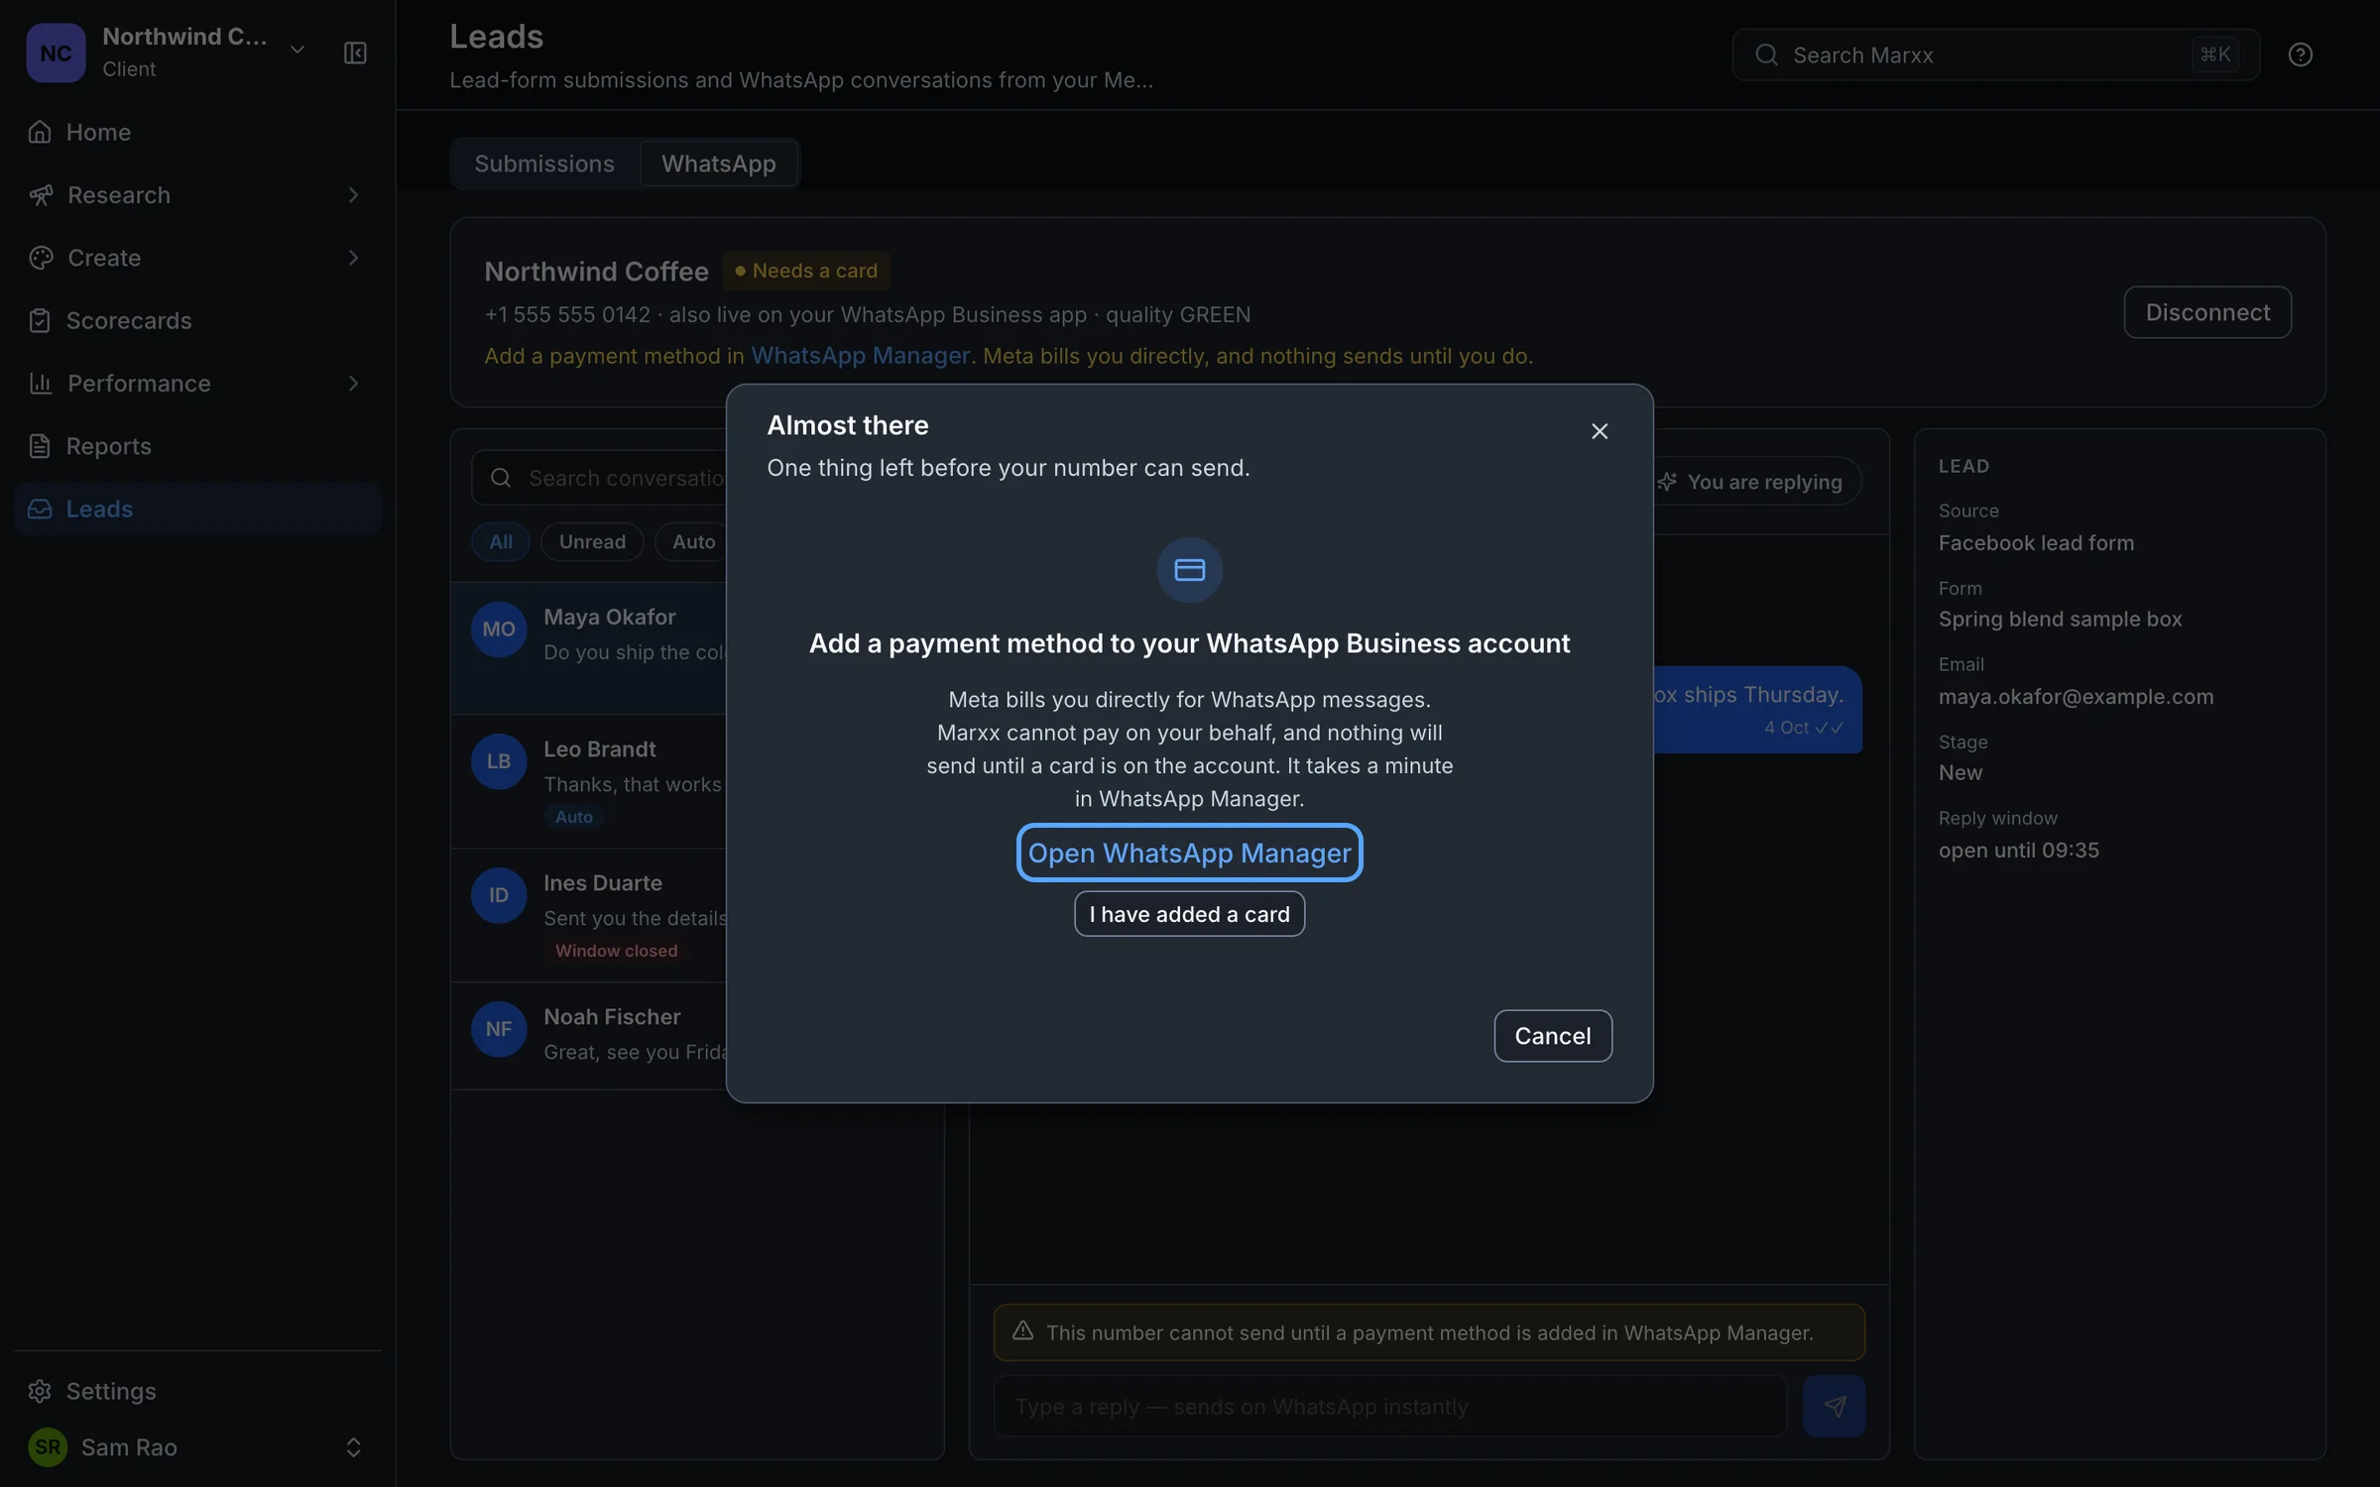
Task: Click the credit card icon in dialog
Action: coord(1189,570)
